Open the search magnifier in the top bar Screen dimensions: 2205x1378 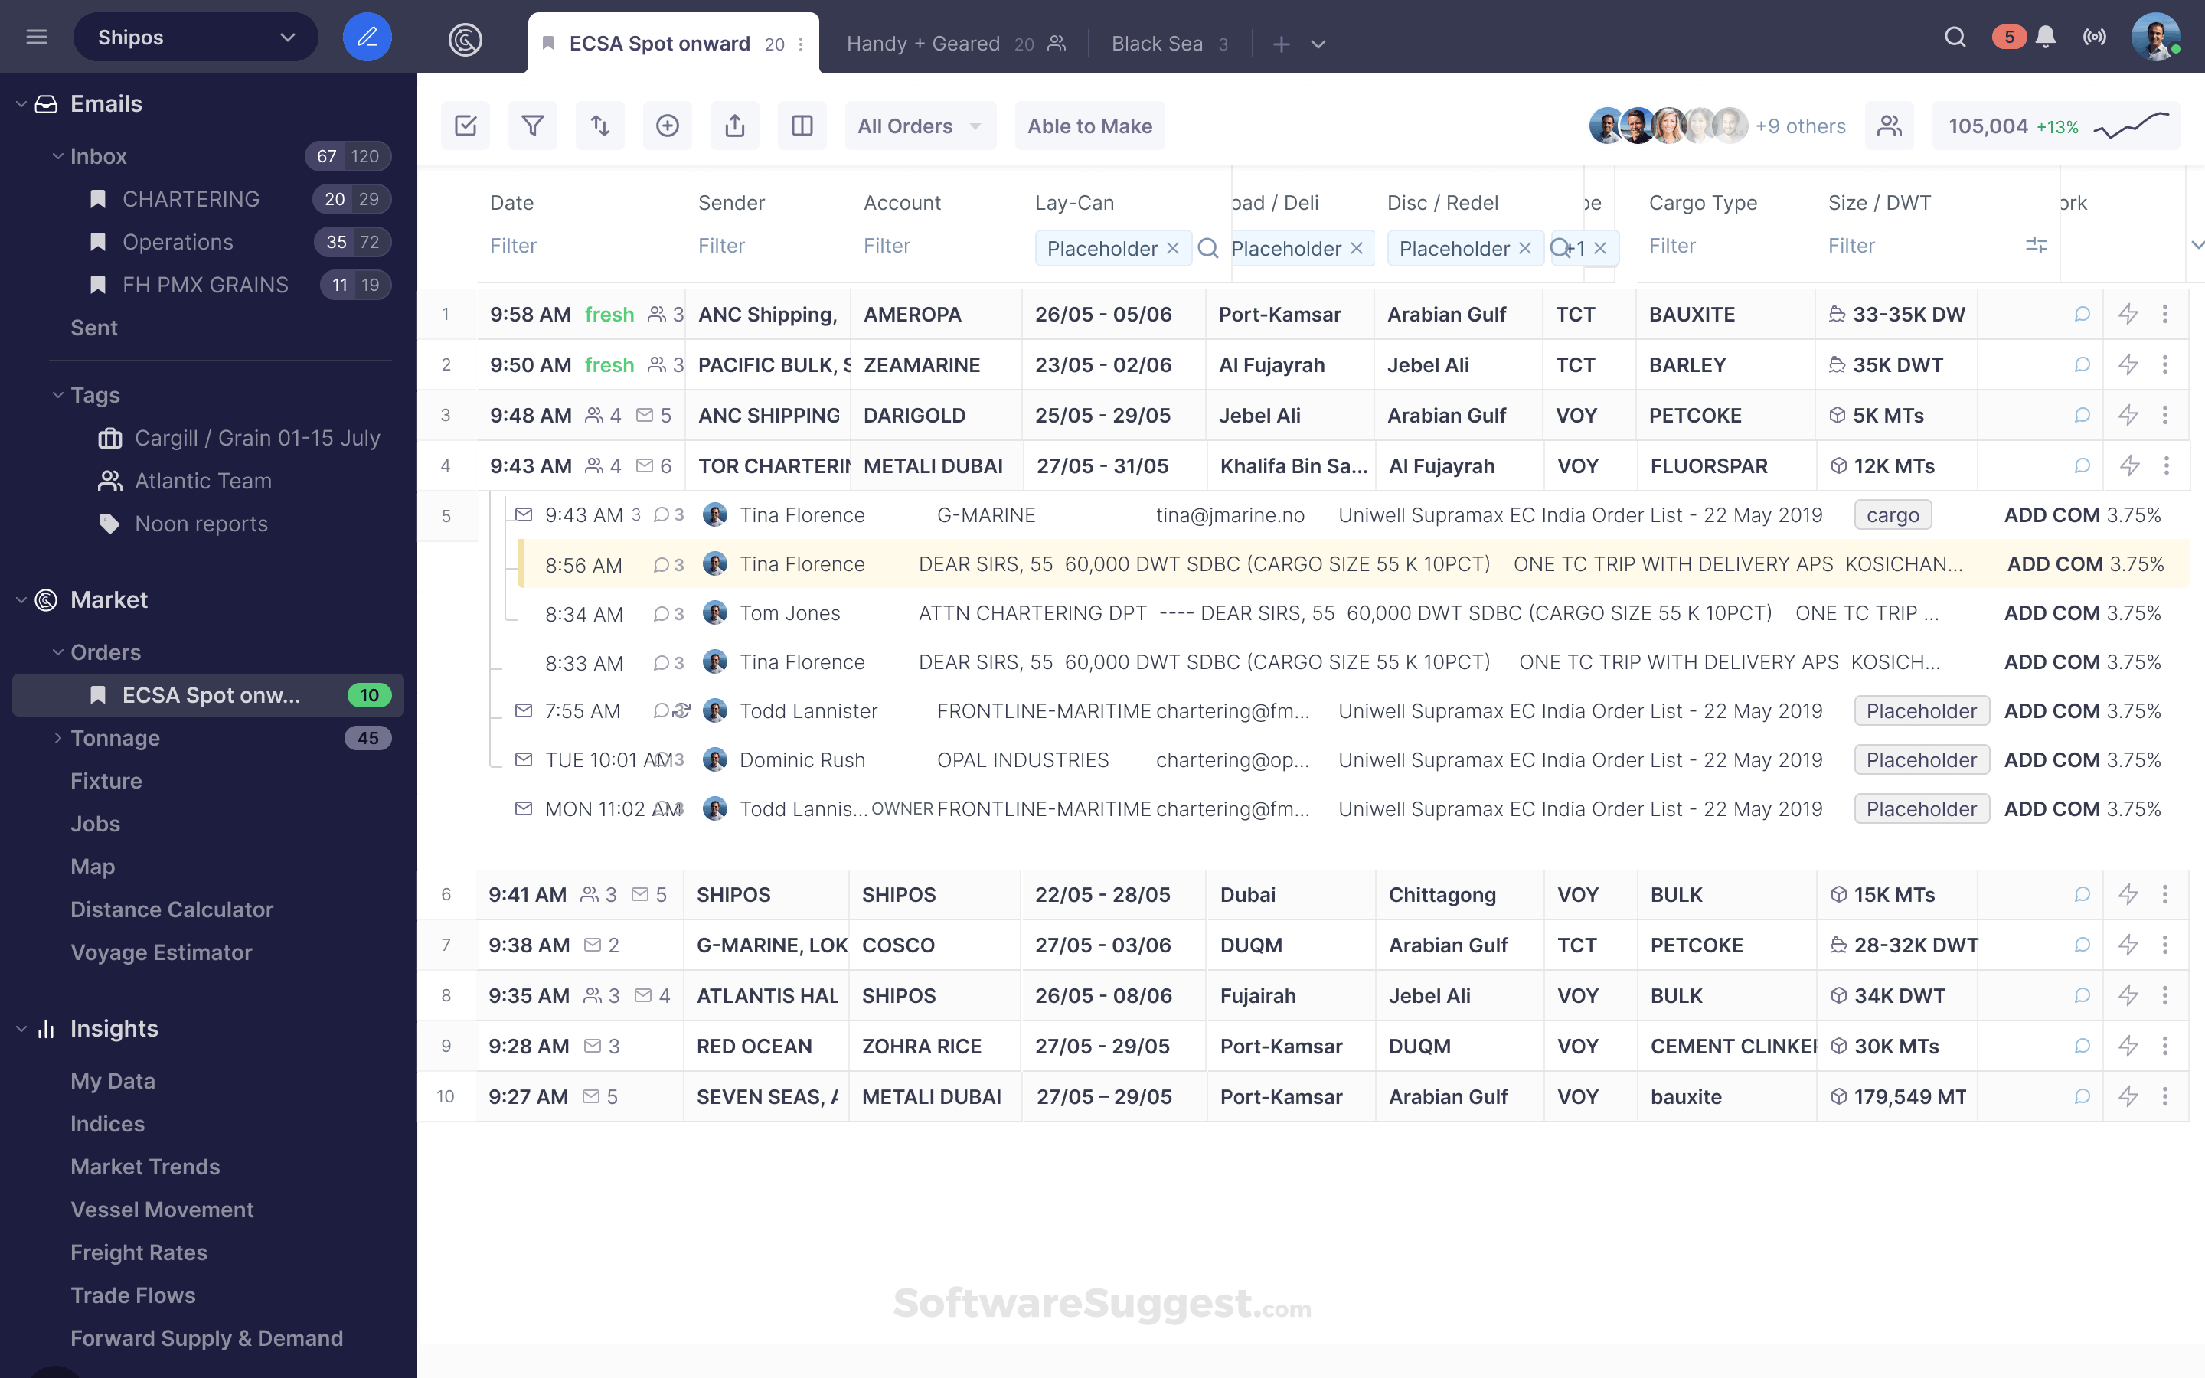(1955, 38)
